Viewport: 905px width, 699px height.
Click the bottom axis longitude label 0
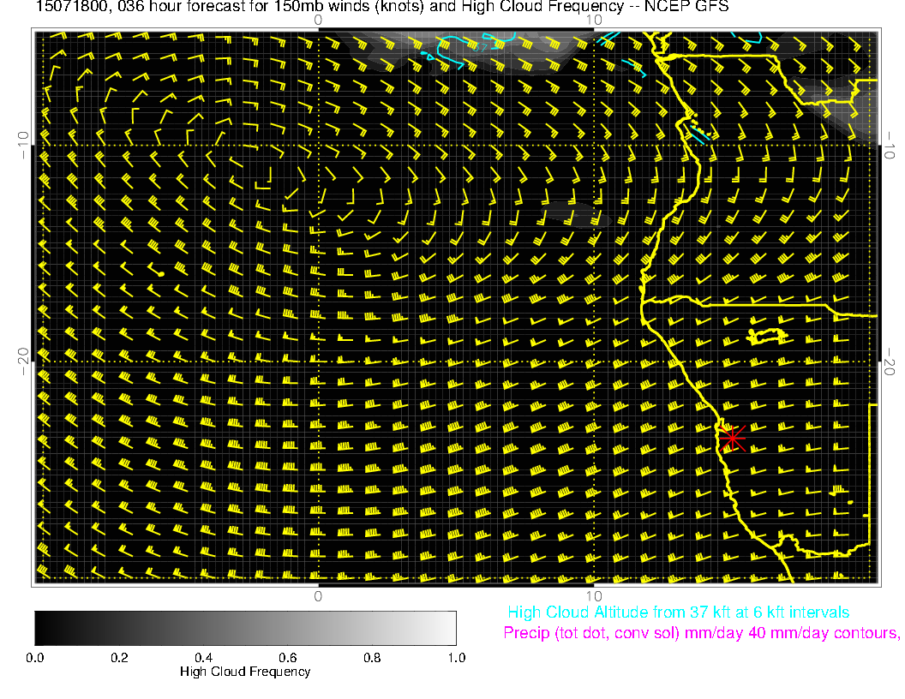click(x=318, y=595)
